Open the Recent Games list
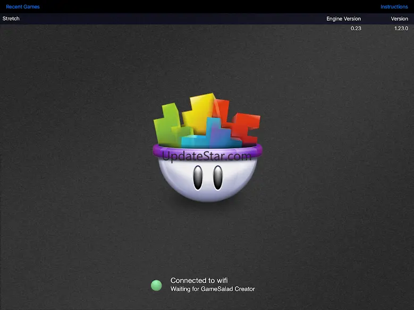Screen dimensions: 414x310 (23, 7)
